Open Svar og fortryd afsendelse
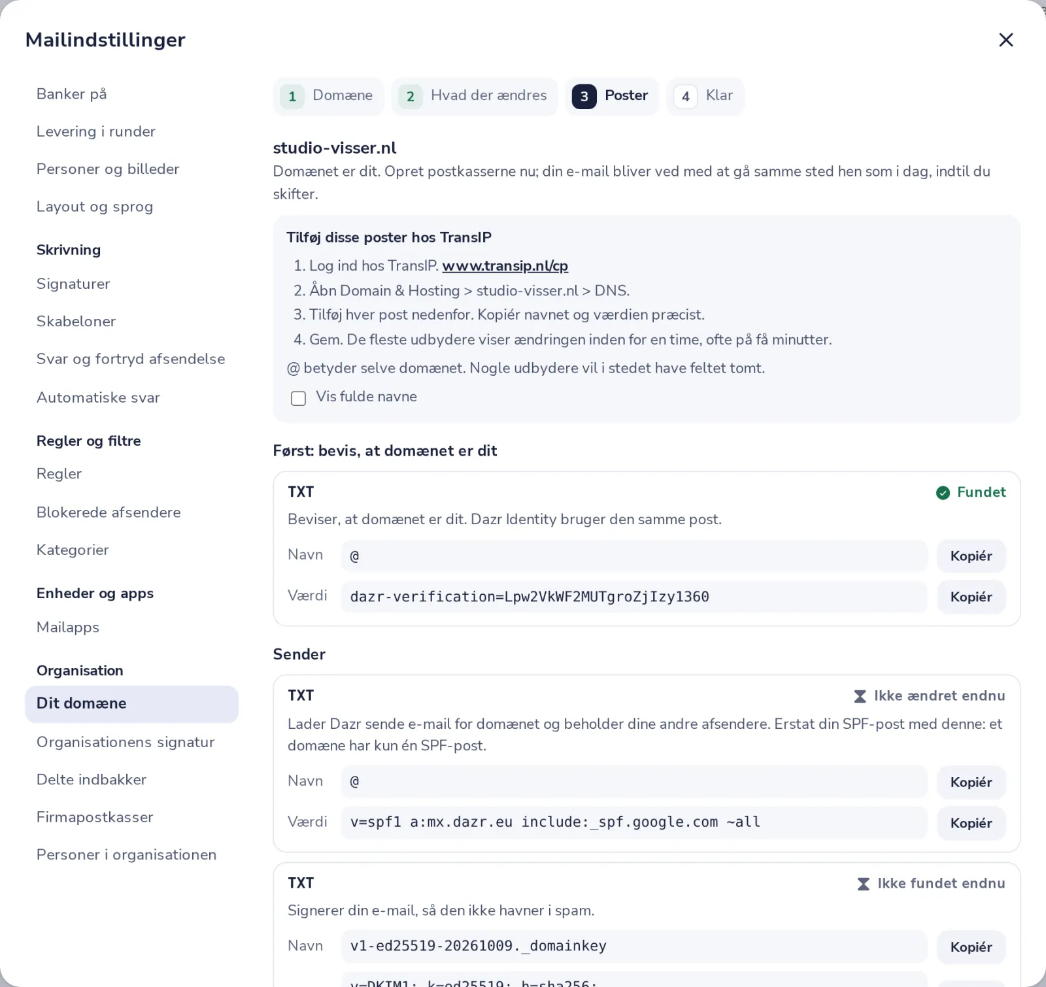 tap(132, 359)
